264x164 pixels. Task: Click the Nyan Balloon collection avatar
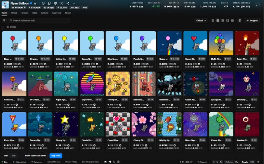point(5,5)
